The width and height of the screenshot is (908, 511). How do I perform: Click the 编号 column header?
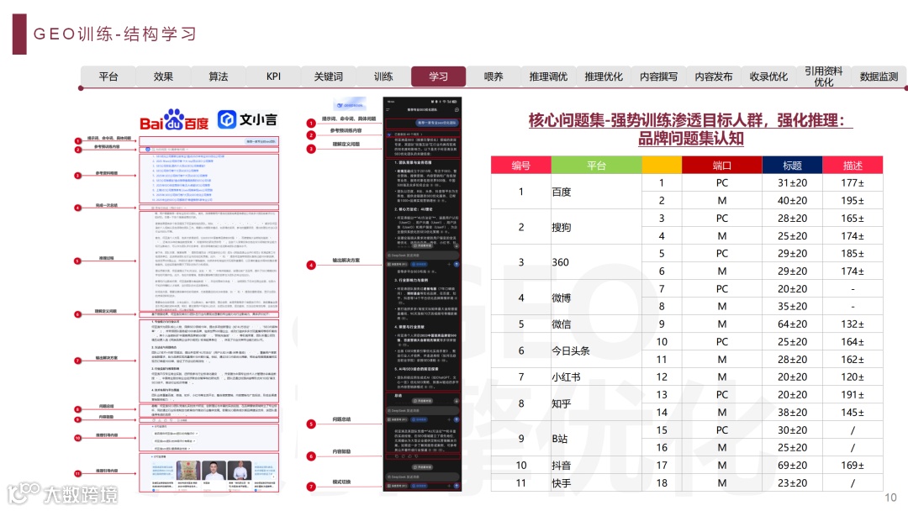pyautogui.click(x=520, y=166)
